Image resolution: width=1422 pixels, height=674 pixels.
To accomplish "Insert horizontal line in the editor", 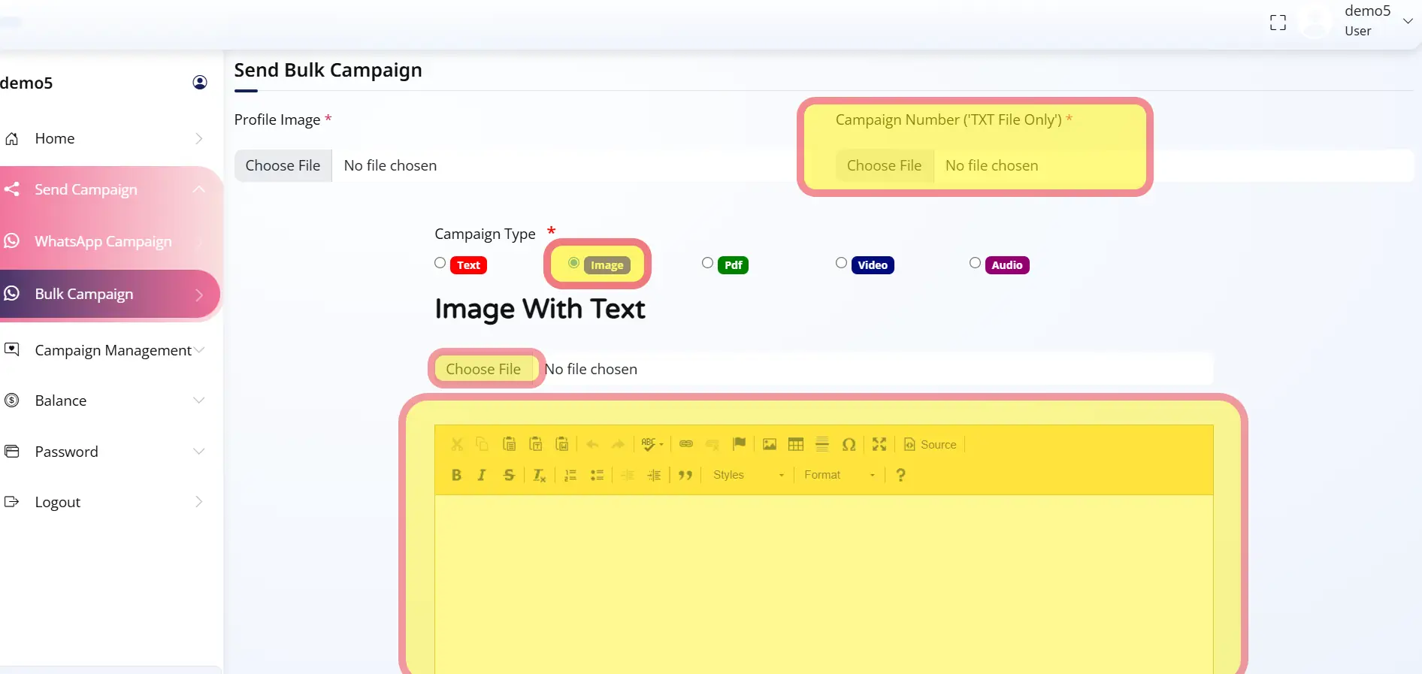I will (x=822, y=444).
